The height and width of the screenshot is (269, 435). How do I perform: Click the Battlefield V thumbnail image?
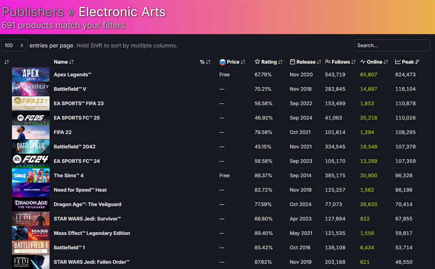pos(31,89)
